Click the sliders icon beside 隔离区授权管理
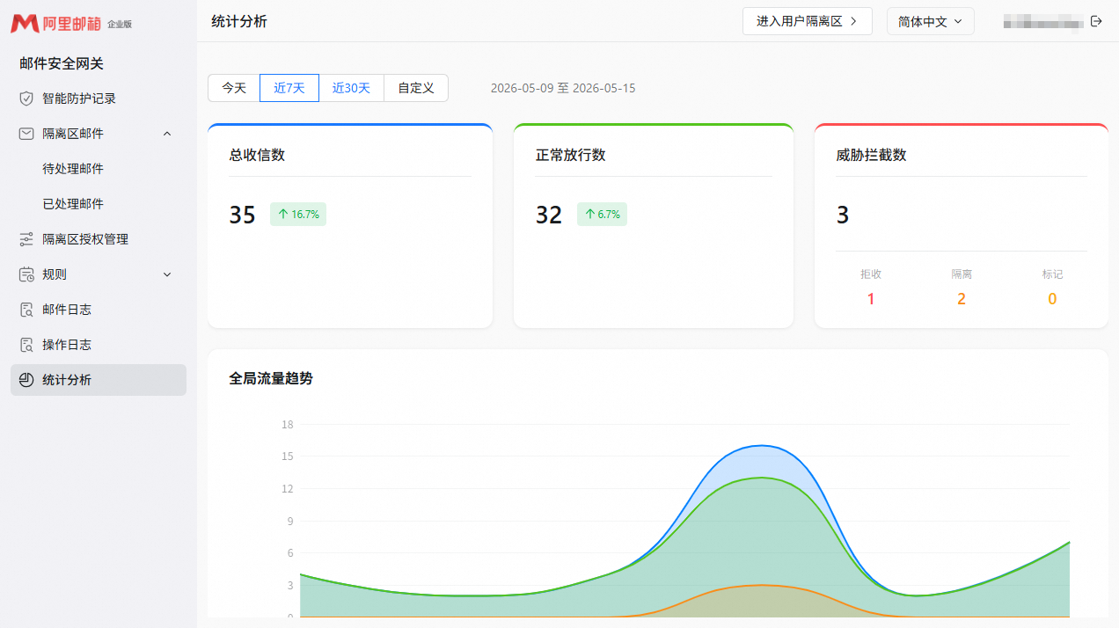 26,239
